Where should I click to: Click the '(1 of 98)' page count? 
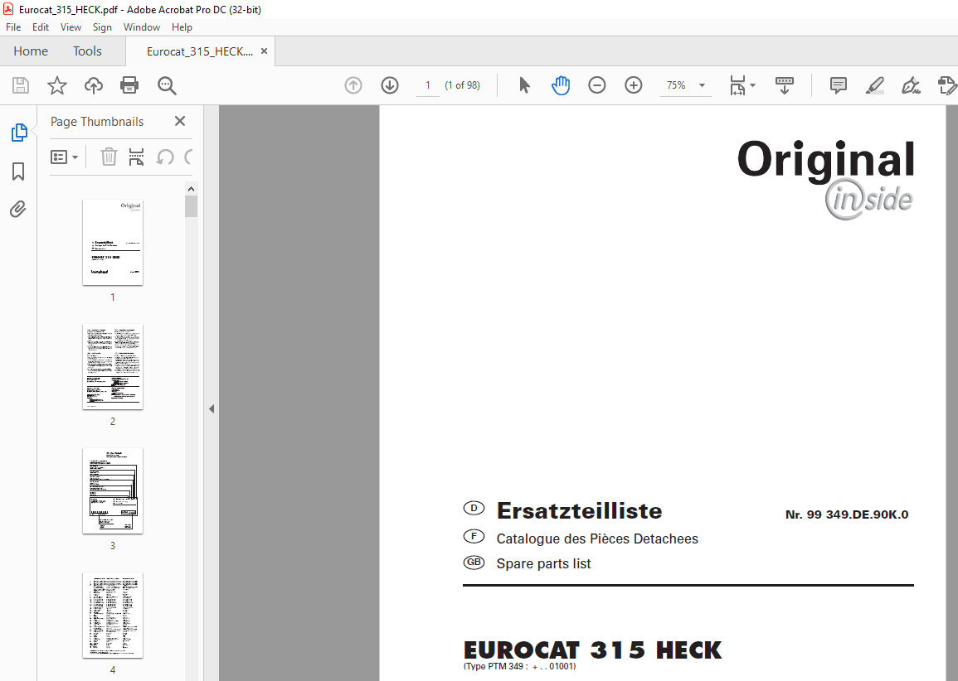click(x=463, y=85)
